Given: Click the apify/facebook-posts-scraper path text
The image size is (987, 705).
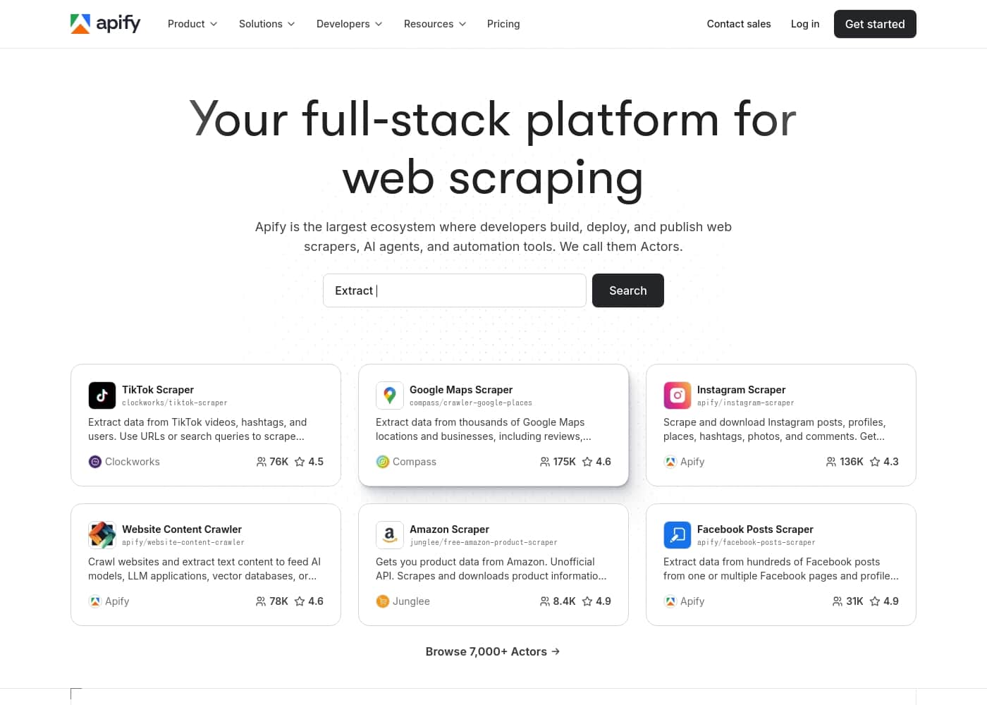Looking at the screenshot, I should (x=756, y=543).
